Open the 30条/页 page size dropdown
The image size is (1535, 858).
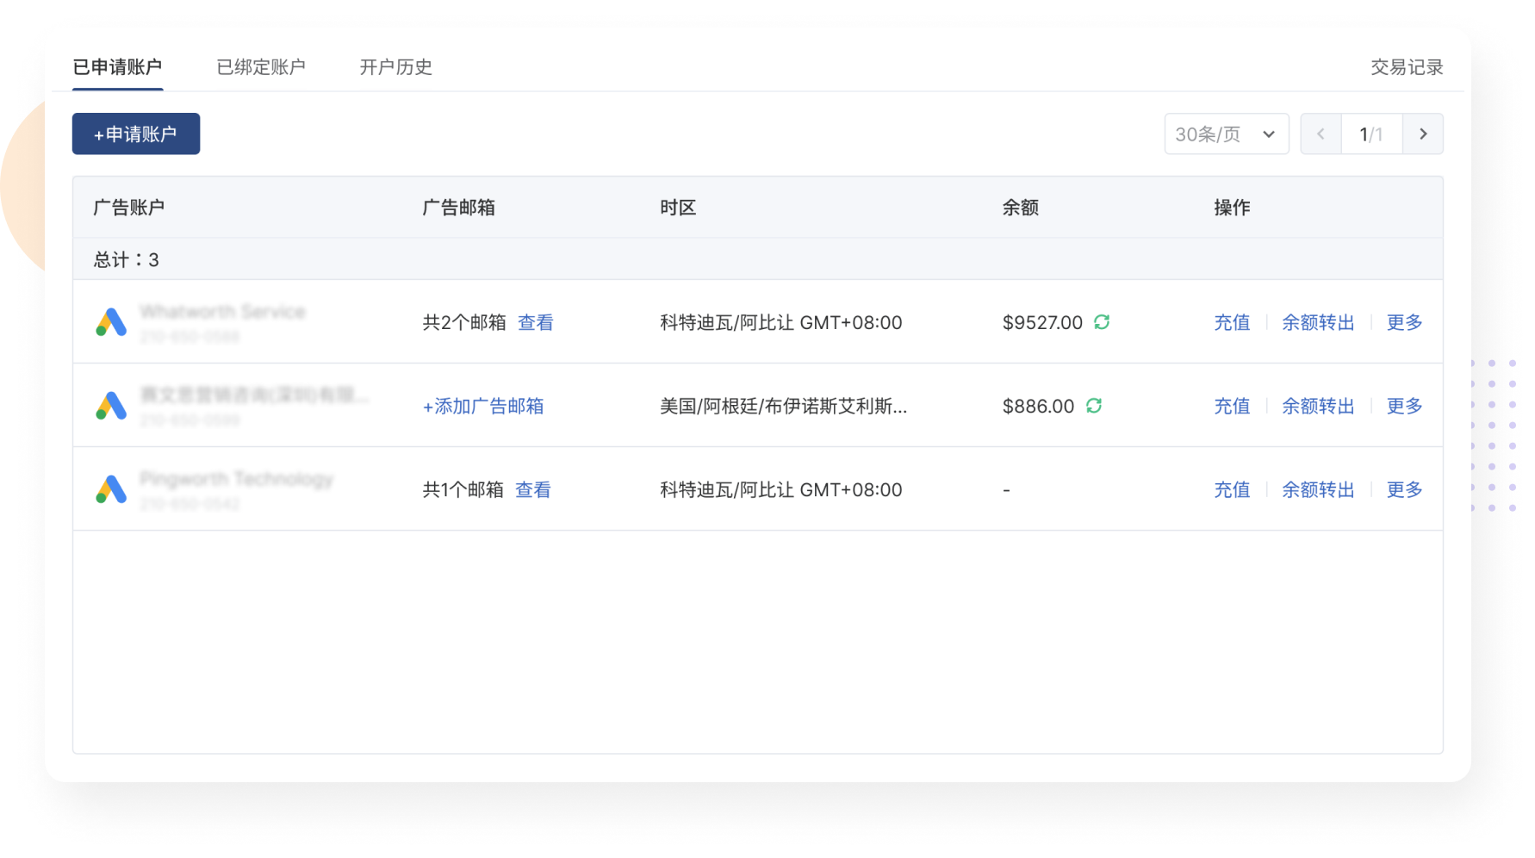point(1226,134)
